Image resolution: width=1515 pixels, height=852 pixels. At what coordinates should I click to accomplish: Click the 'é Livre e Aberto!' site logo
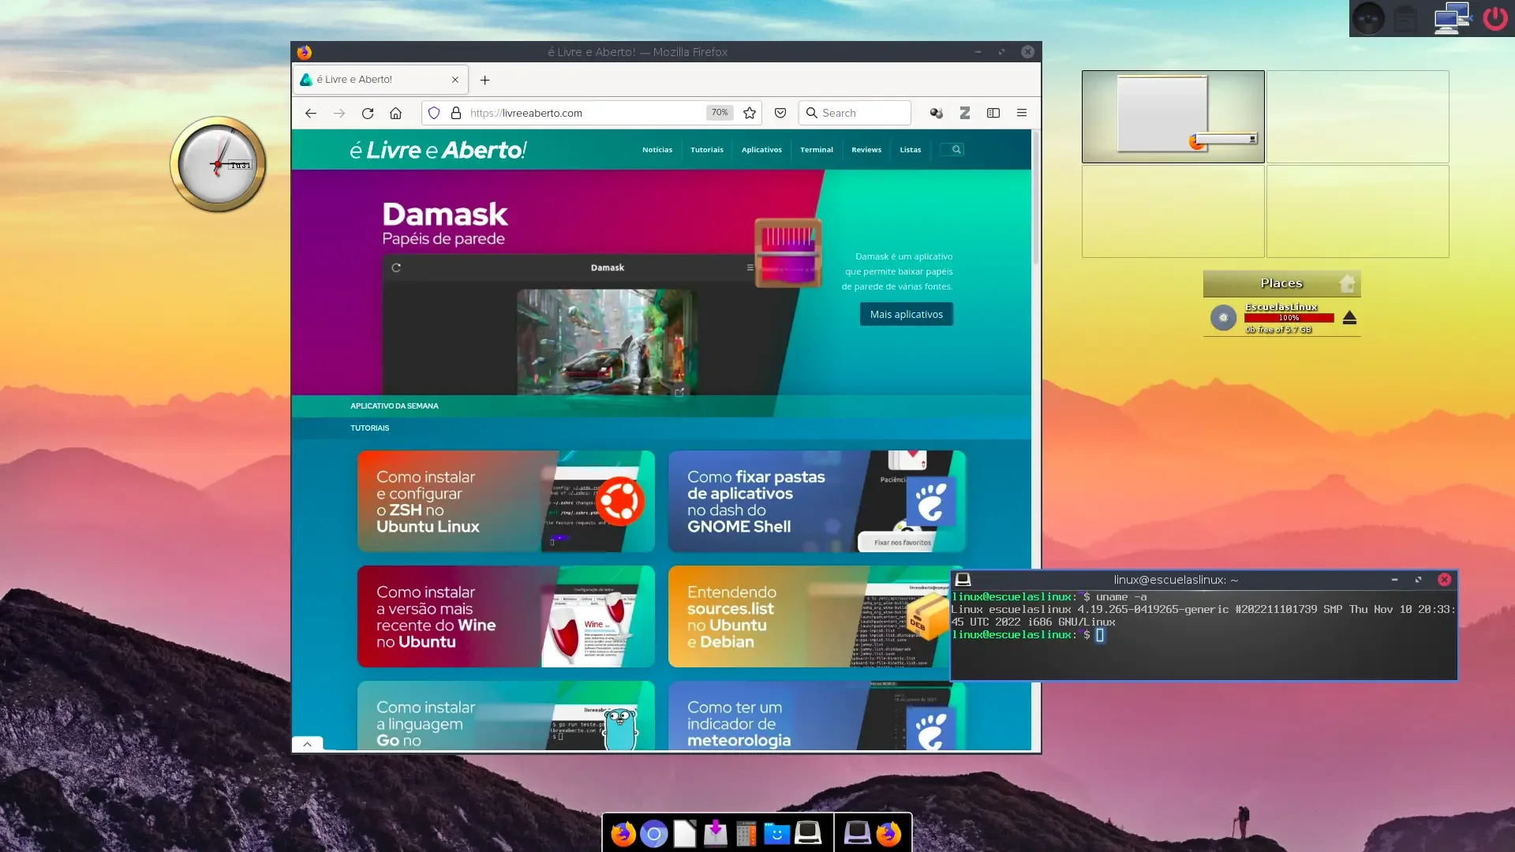click(438, 150)
